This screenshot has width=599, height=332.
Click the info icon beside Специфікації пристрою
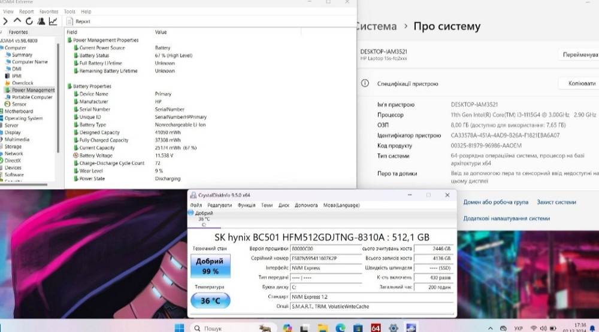coord(365,83)
